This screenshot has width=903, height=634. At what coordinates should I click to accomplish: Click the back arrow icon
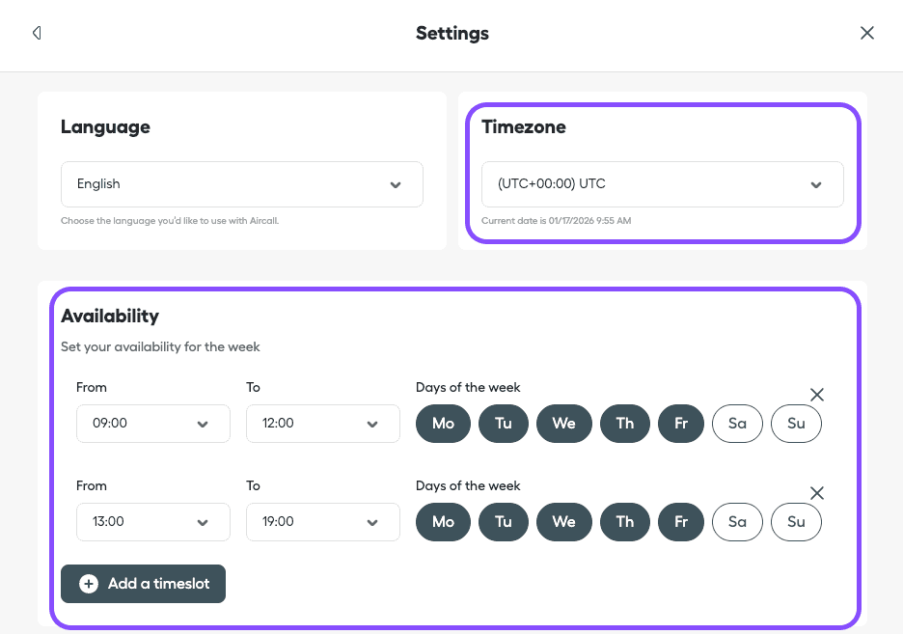(x=37, y=32)
